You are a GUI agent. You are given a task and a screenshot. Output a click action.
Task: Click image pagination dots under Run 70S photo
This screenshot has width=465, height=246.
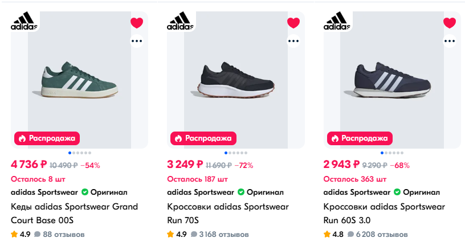(x=235, y=153)
